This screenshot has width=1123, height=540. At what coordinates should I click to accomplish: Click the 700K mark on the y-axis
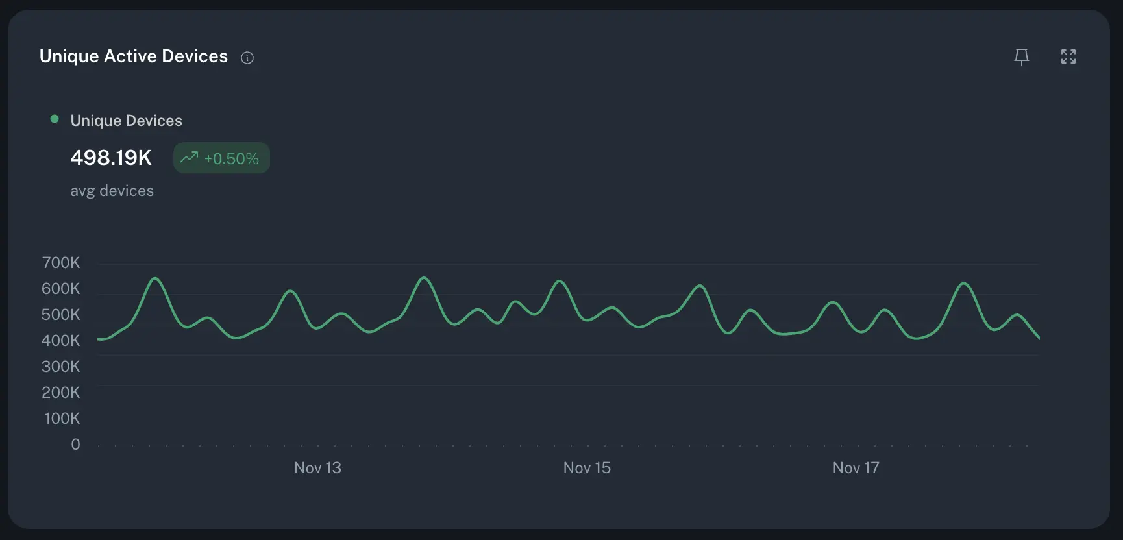60,262
